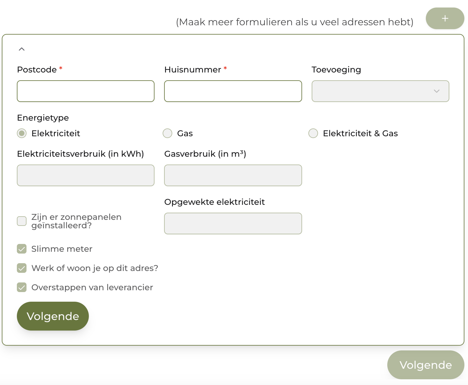Click the Opgewekte elektriciteit field

coord(233,223)
